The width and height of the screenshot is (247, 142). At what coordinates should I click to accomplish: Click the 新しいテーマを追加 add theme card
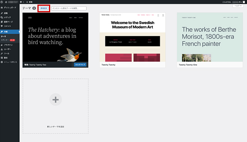[56, 106]
